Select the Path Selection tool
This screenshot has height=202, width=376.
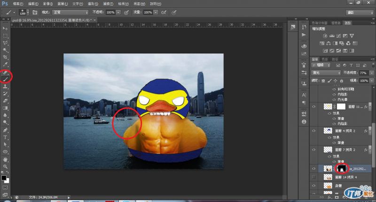point(5,145)
